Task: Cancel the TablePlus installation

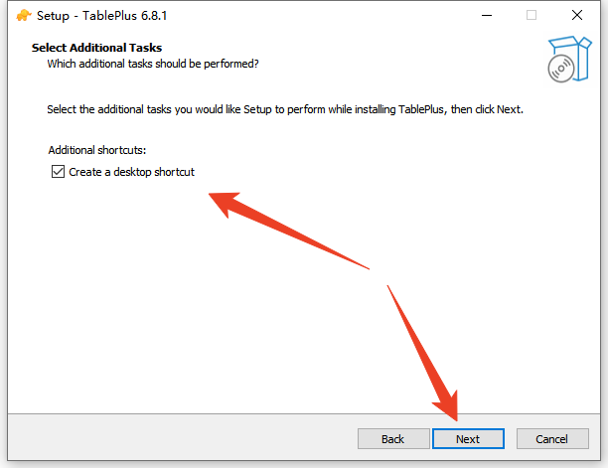Action: (x=551, y=438)
